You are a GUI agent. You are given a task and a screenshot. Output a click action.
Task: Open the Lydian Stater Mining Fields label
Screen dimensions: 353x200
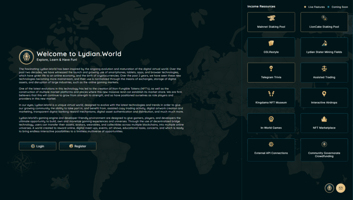[324, 52]
